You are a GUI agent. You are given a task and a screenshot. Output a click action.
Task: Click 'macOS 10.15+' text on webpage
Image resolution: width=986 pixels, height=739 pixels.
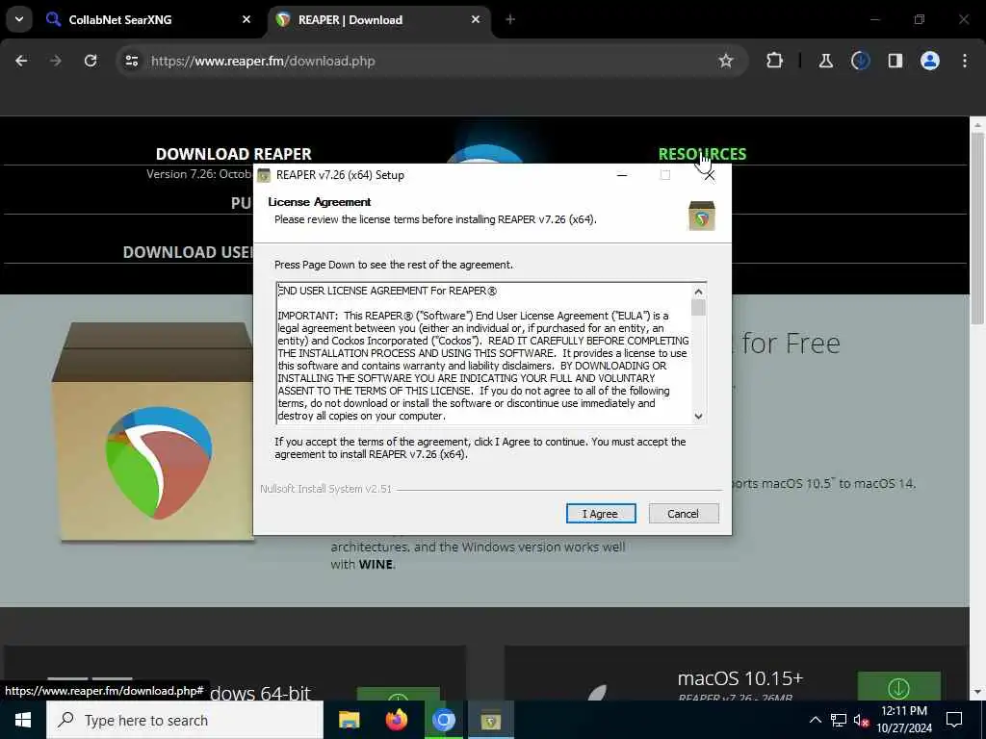(x=740, y=678)
